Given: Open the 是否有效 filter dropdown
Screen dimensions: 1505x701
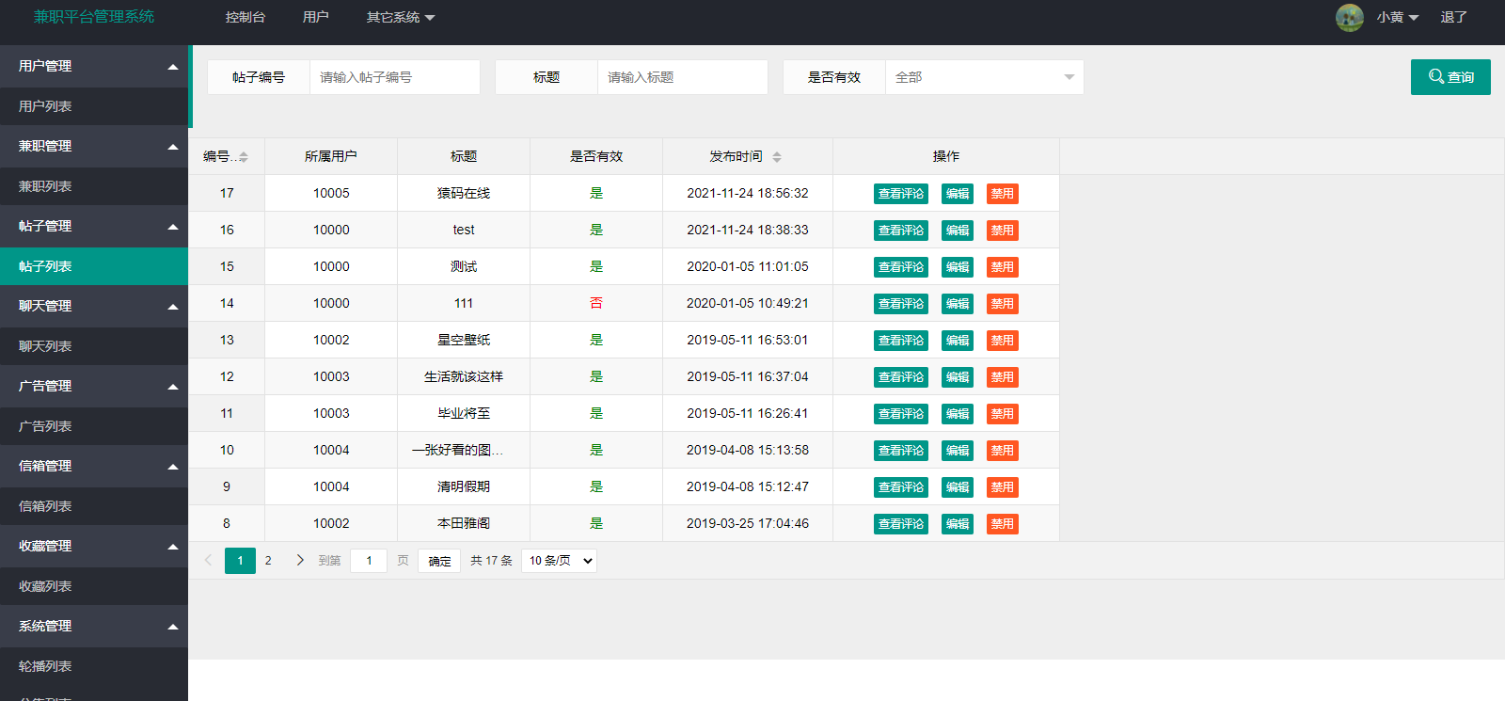Looking at the screenshot, I should (x=984, y=77).
